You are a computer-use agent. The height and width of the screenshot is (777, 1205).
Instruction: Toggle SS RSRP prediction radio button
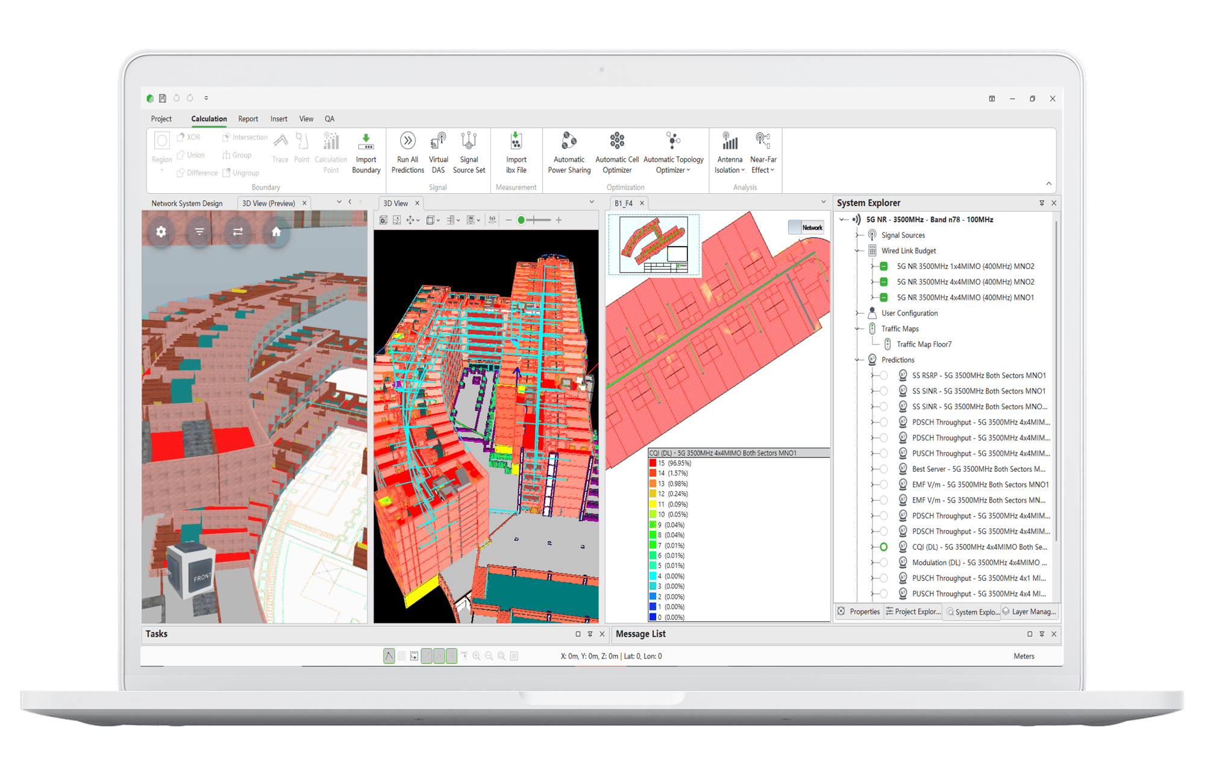click(x=884, y=376)
